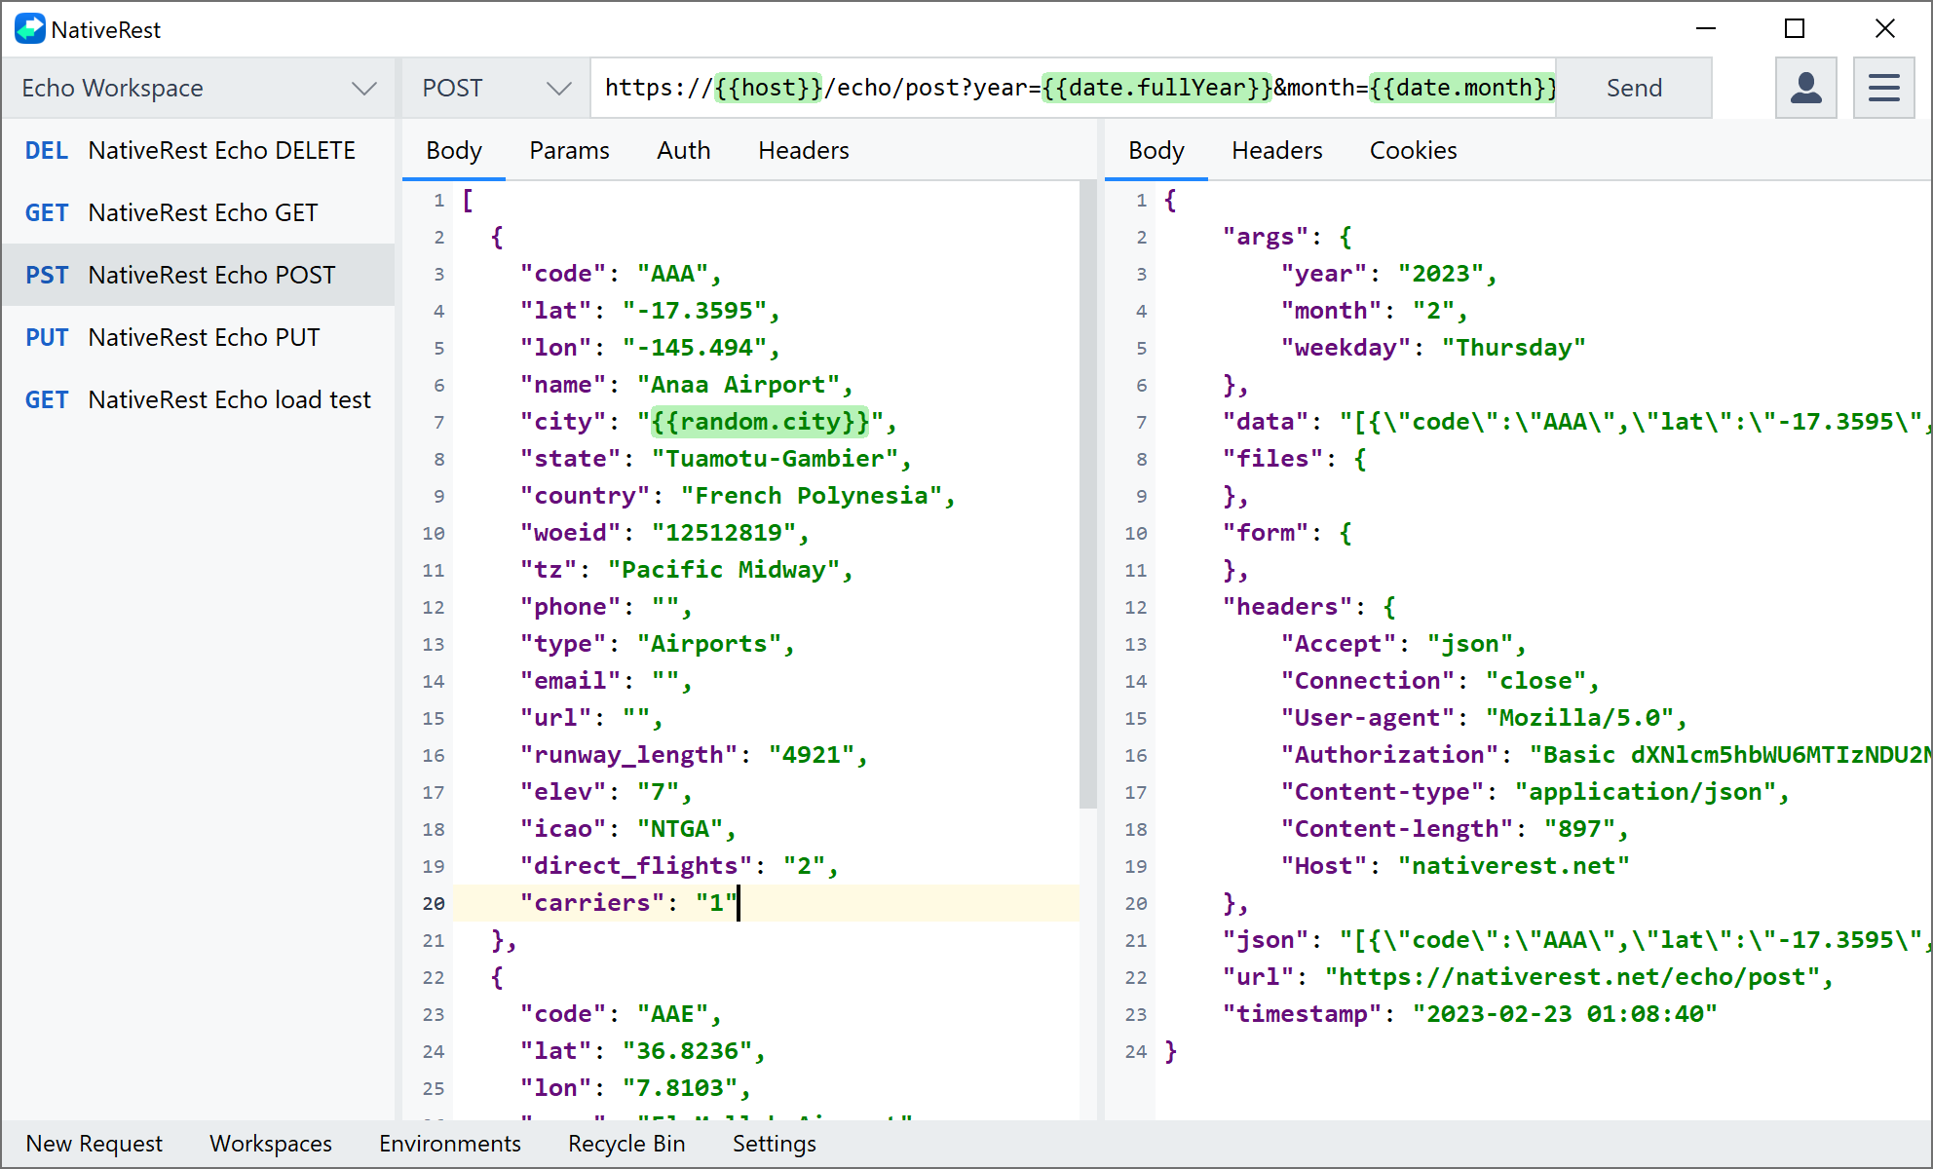Click the GET method icon for load test
This screenshot has height=1169, width=1933.
(46, 400)
